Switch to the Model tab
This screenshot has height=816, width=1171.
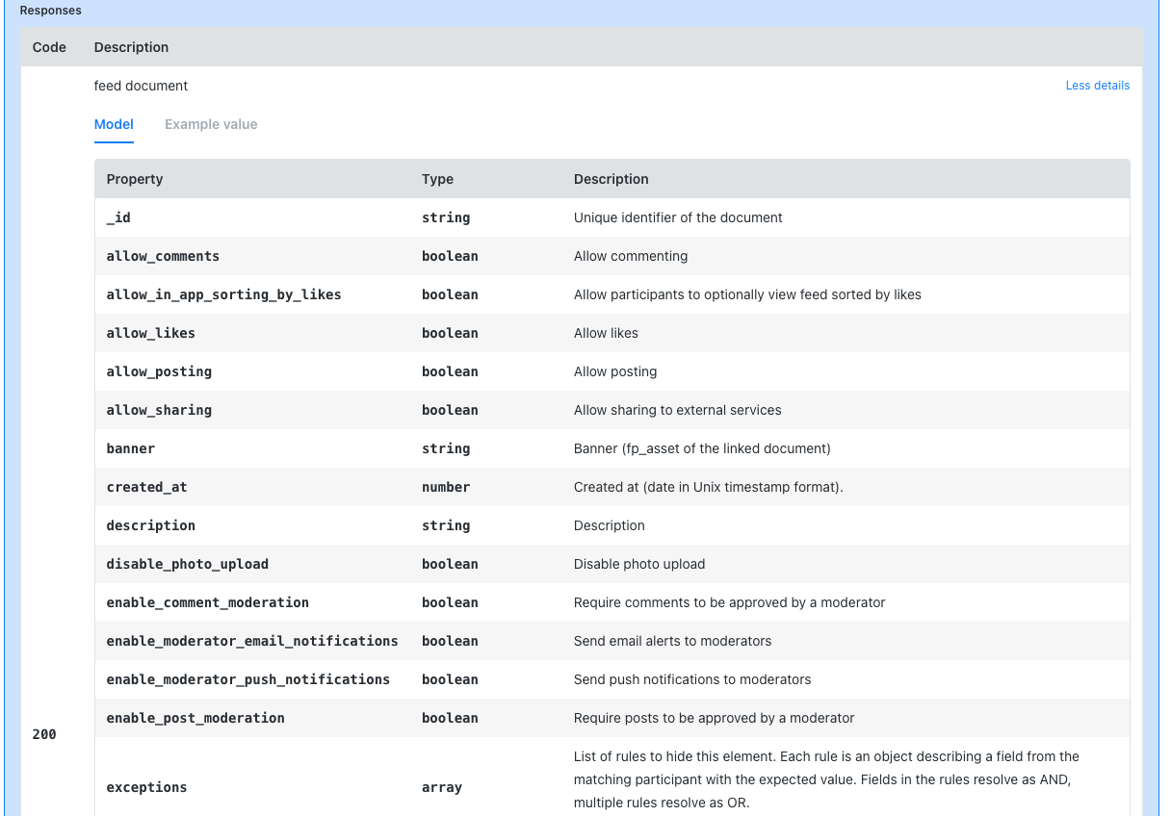pyautogui.click(x=114, y=124)
